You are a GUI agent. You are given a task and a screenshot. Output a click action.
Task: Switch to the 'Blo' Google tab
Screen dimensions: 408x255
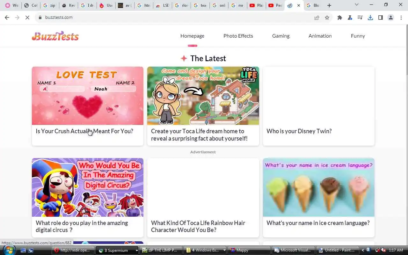313,5
